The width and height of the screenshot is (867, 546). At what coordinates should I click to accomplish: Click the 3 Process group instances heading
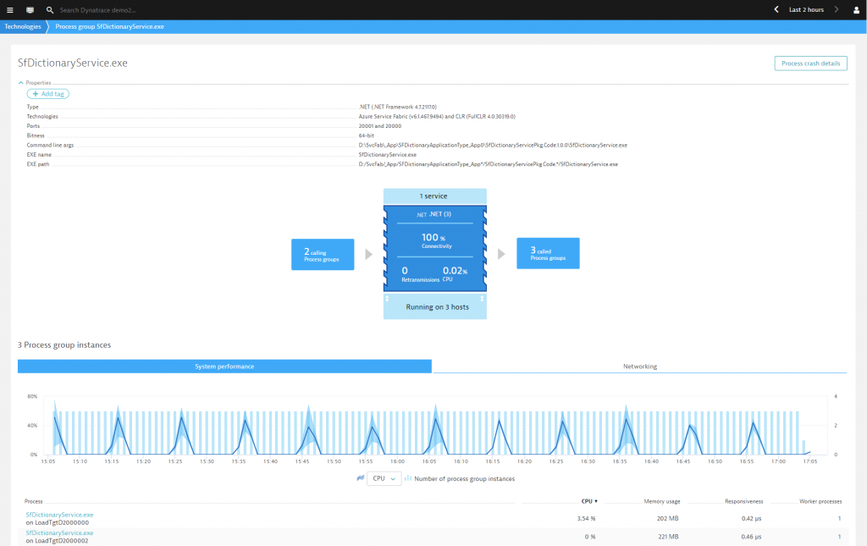click(x=64, y=345)
